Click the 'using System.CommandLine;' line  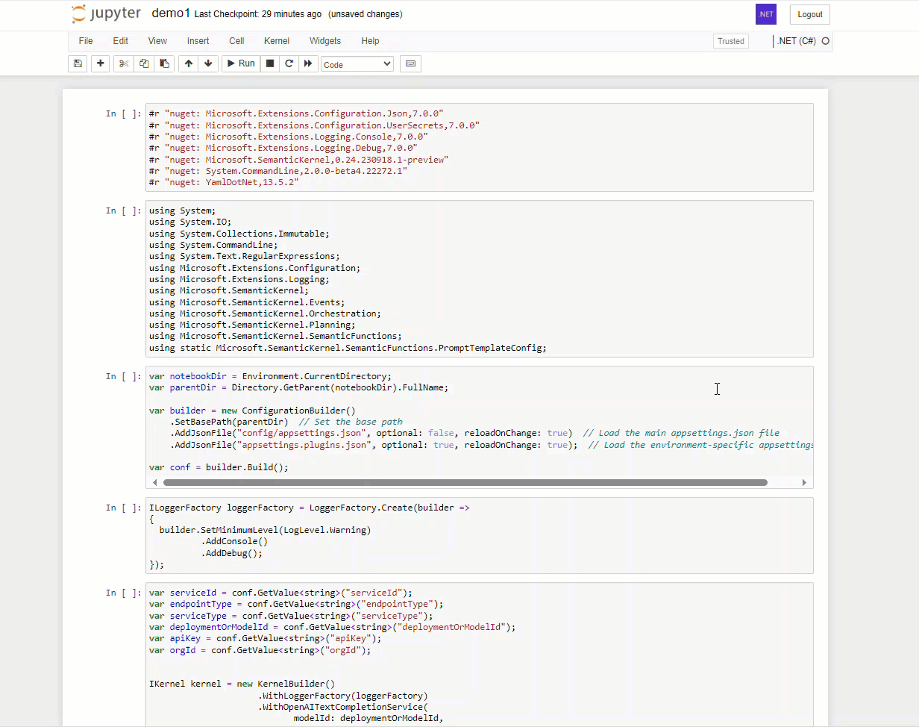coord(213,245)
